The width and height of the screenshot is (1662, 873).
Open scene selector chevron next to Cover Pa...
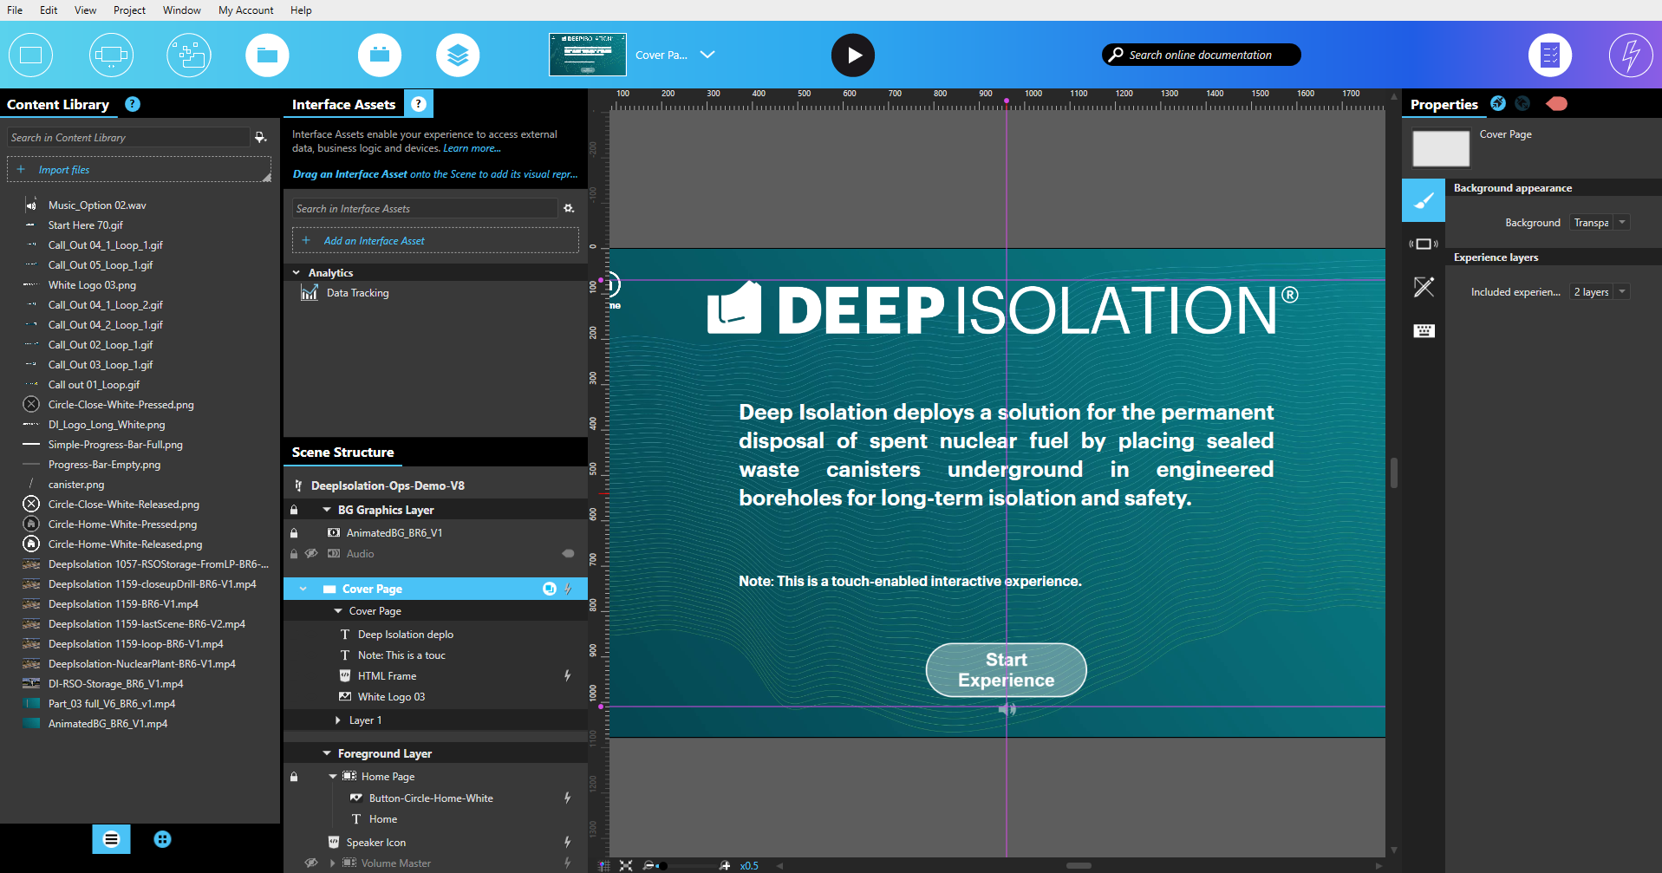point(707,54)
